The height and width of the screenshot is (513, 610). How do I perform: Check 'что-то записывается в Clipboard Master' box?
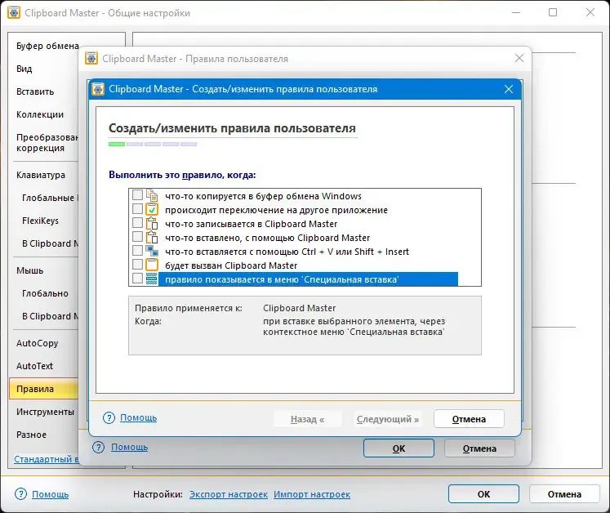coord(137,223)
